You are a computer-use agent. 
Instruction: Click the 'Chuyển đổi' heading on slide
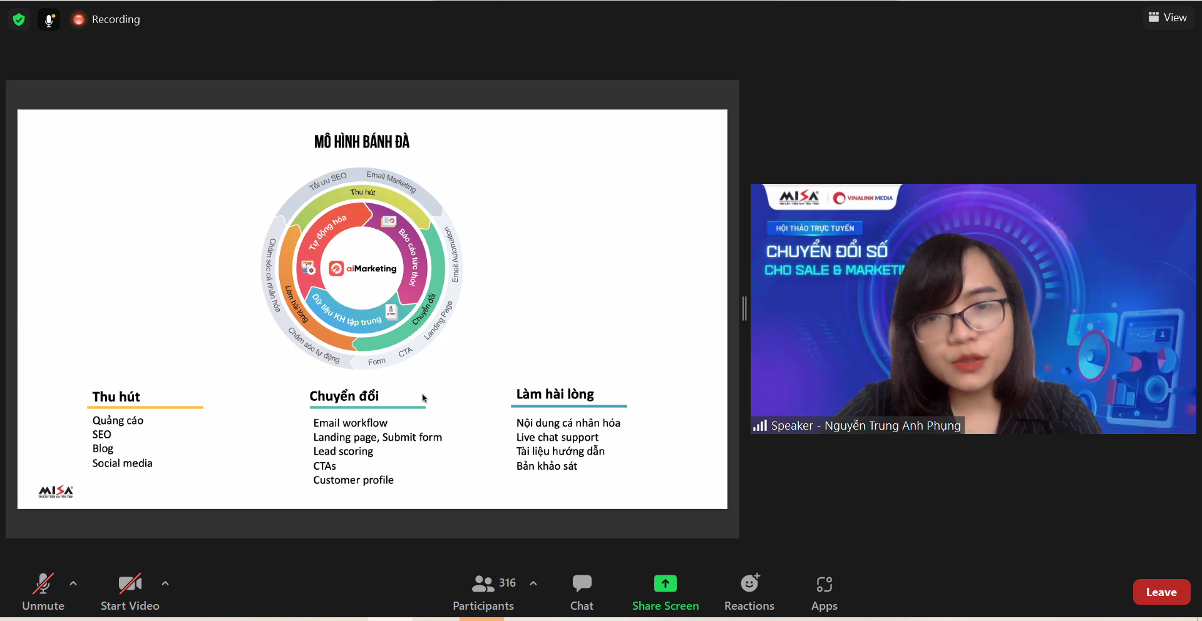pos(344,396)
